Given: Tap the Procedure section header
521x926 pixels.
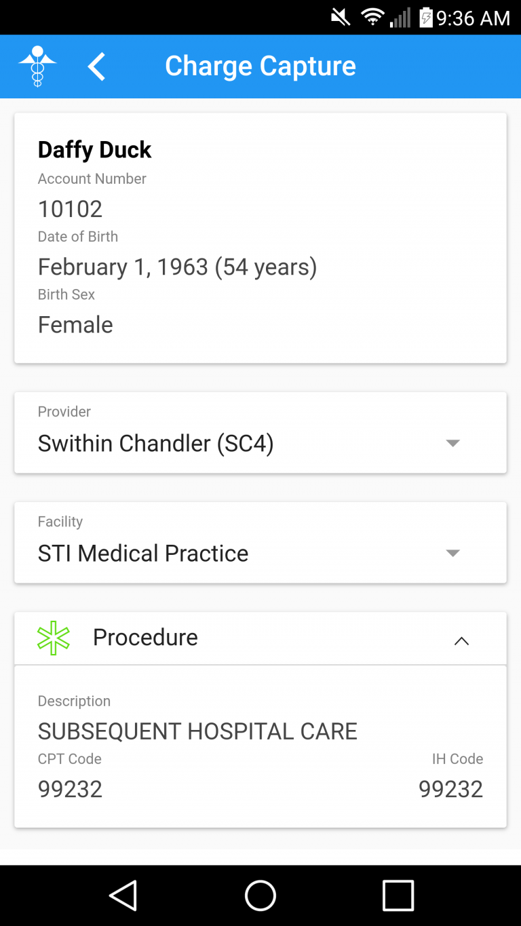Looking at the screenshot, I should click(145, 638).
